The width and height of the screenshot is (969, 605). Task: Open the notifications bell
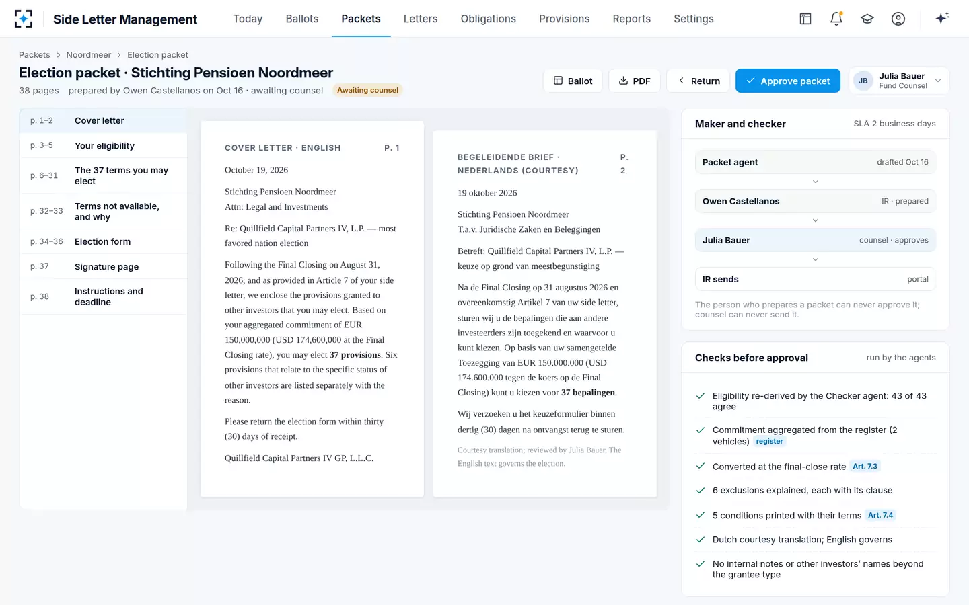coord(836,19)
